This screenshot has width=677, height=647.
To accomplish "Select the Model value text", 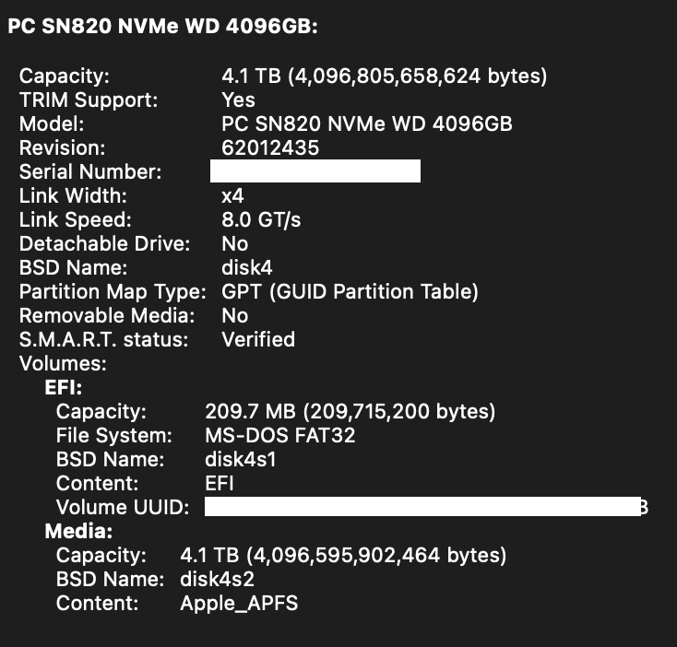I will pos(367,124).
